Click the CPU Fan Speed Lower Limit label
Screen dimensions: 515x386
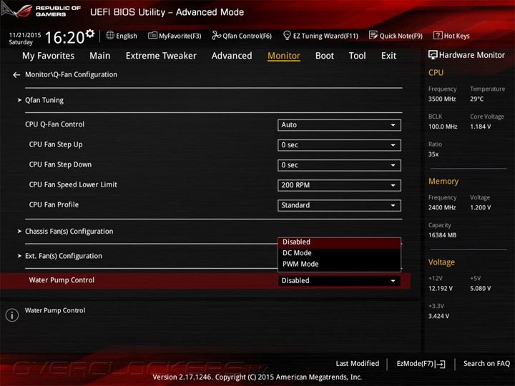(x=73, y=185)
